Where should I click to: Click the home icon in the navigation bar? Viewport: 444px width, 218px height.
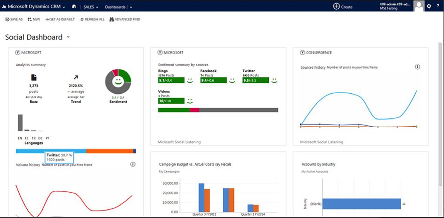pyautogui.click(x=74, y=6)
